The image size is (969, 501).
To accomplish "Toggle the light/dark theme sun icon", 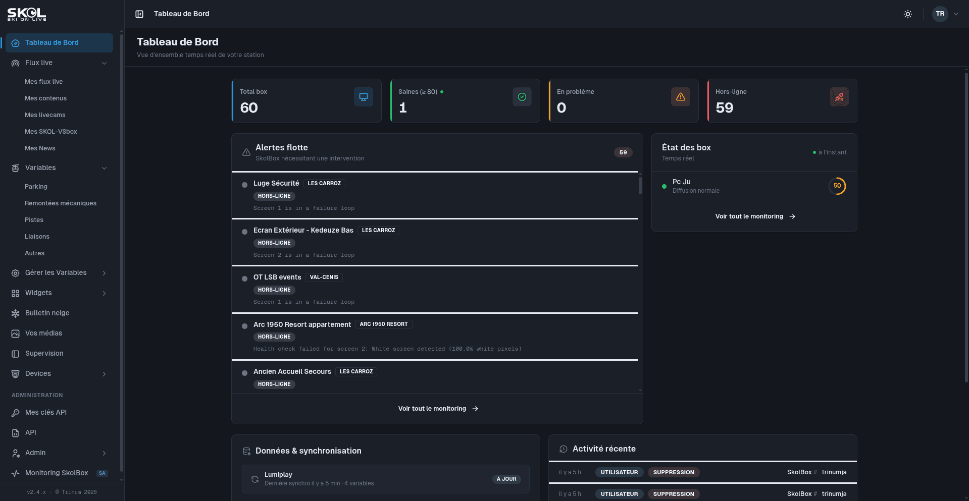I will click(x=908, y=14).
